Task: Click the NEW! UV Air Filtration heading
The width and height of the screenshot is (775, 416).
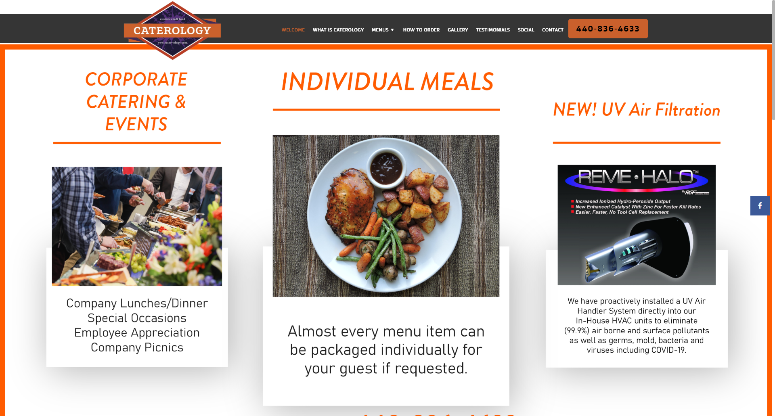Action: [637, 110]
